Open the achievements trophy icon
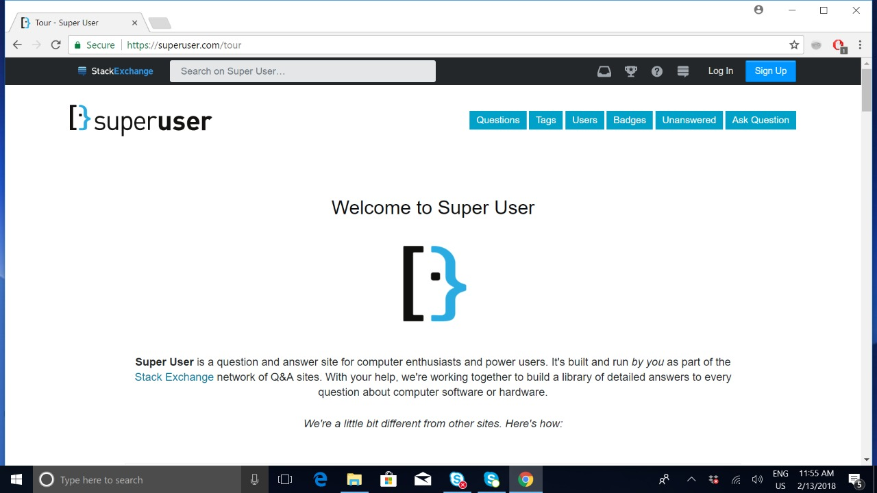The height and width of the screenshot is (493, 877). pyautogui.click(x=631, y=71)
